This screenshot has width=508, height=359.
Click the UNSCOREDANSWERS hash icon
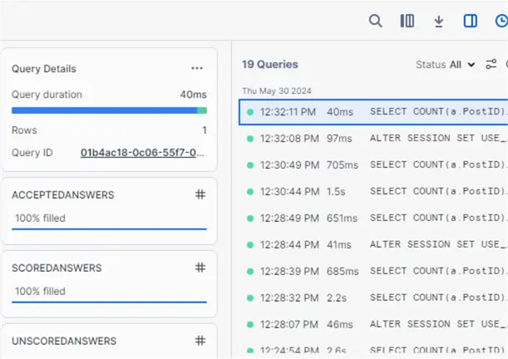pyautogui.click(x=200, y=341)
